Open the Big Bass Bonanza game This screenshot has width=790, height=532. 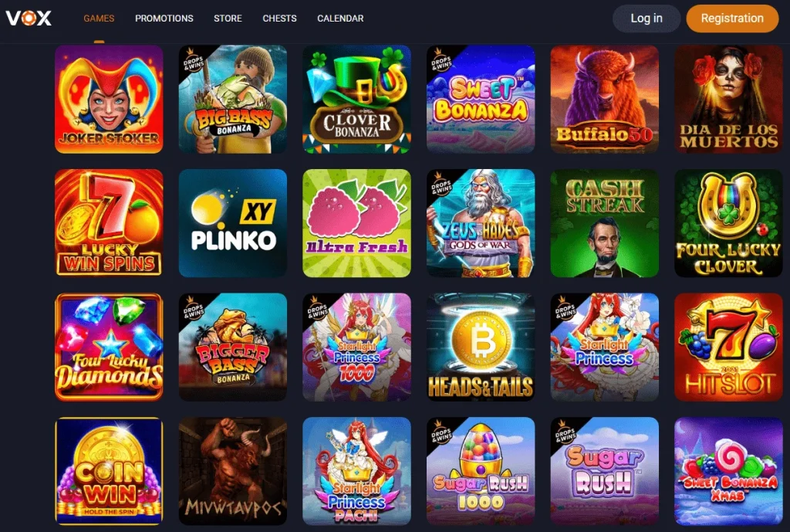[233, 100]
